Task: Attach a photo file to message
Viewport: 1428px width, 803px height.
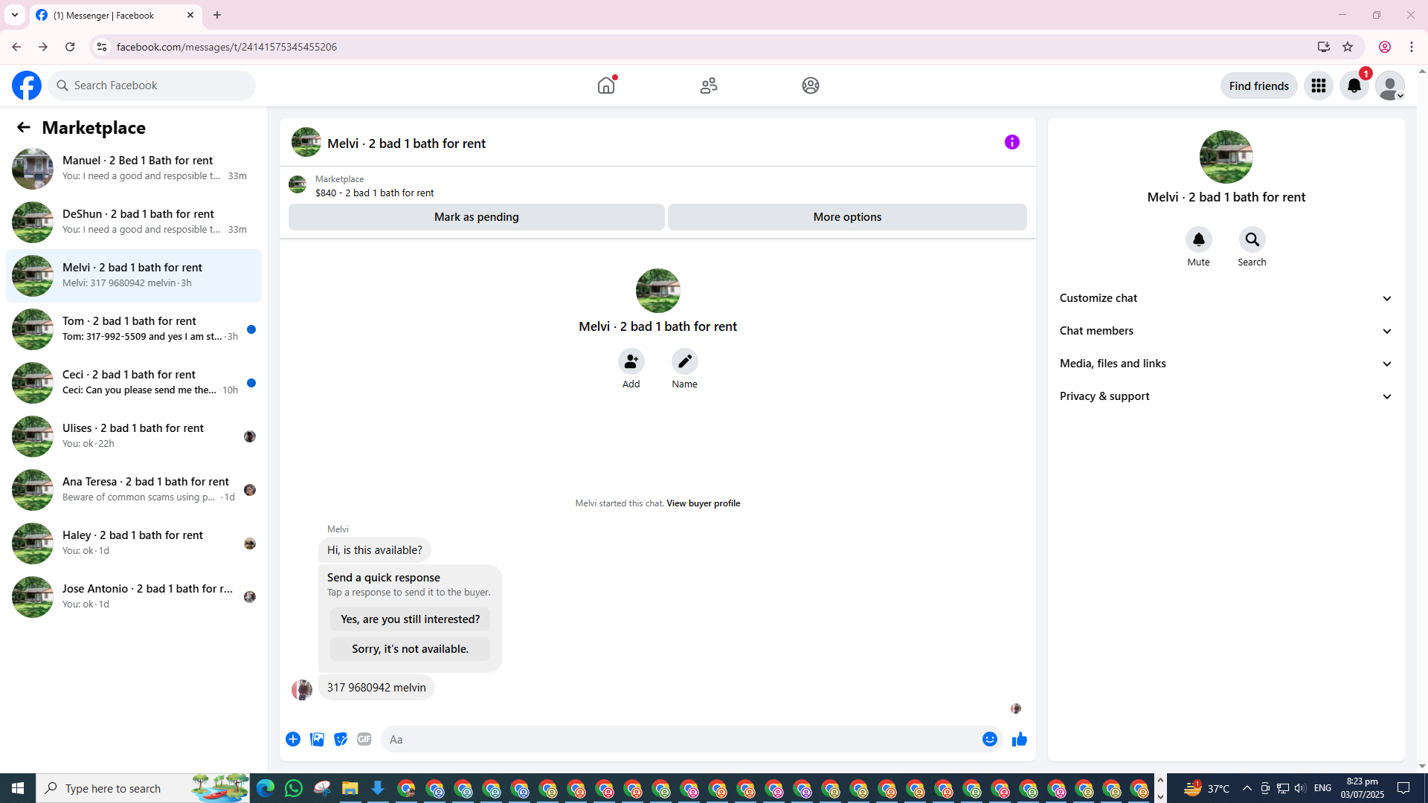Action: click(317, 739)
